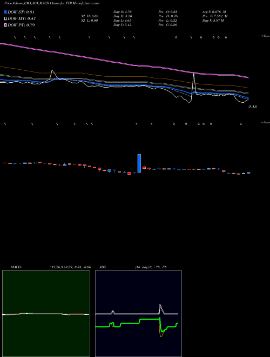Click the tall blue volume bar
The width and height of the screenshot is (270, 357).
click(x=139, y=163)
